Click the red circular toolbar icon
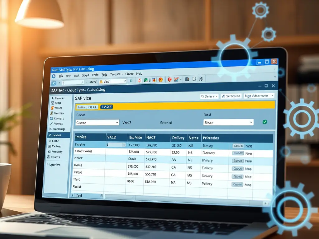Screen dimensions: 319x239 tap(170, 79)
